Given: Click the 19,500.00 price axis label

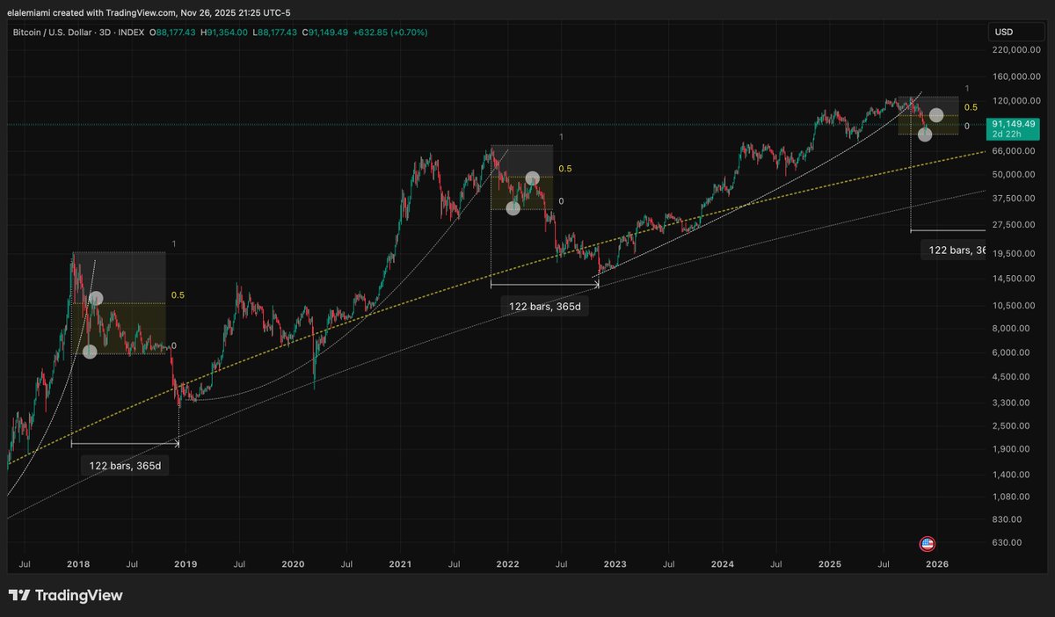Looking at the screenshot, I should pos(1015,253).
